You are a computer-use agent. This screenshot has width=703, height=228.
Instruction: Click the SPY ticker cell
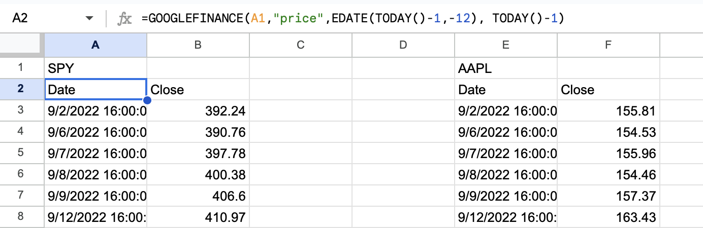(x=95, y=68)
